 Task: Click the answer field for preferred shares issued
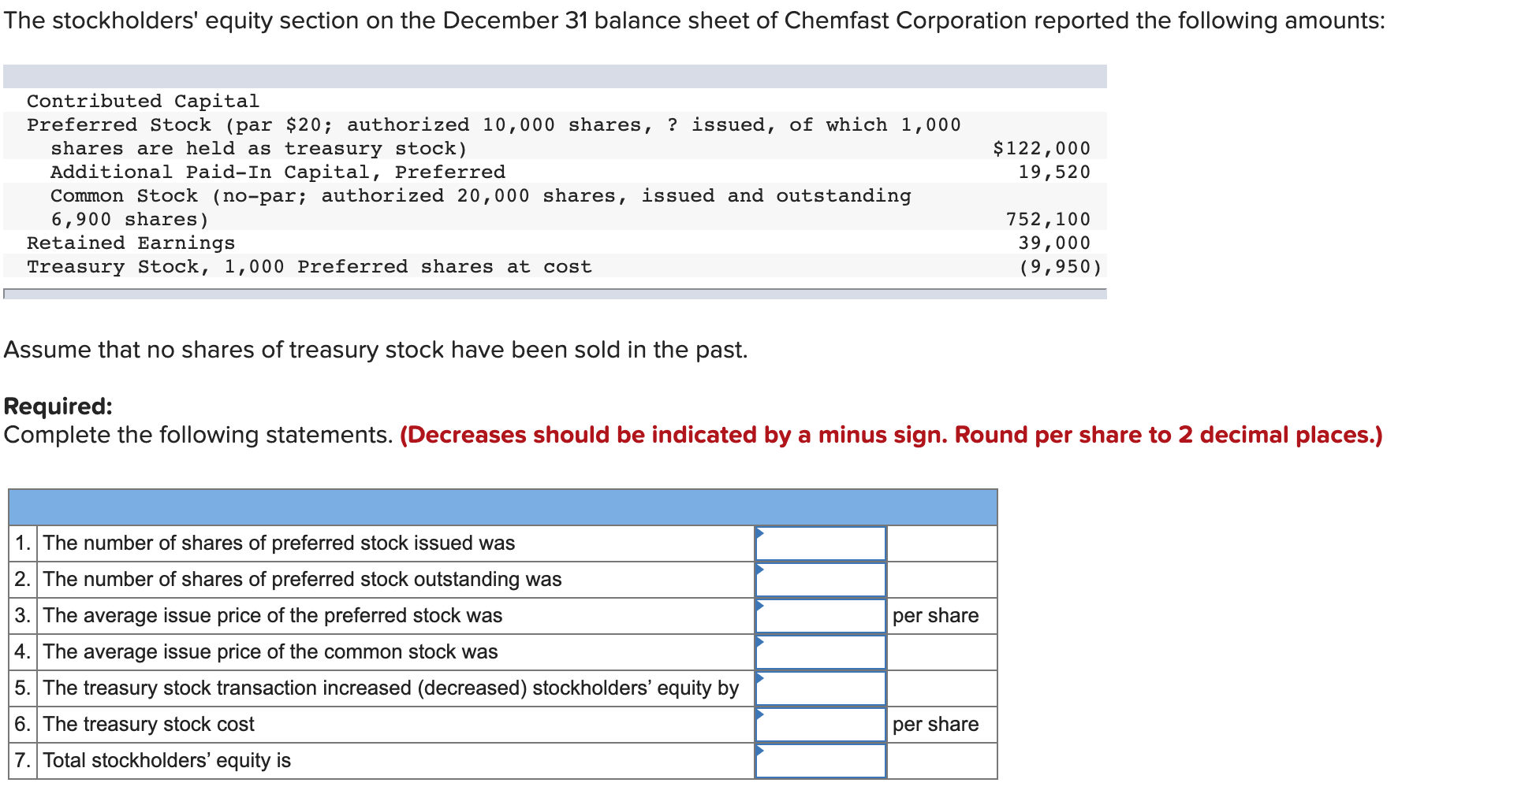click(821, 543)
